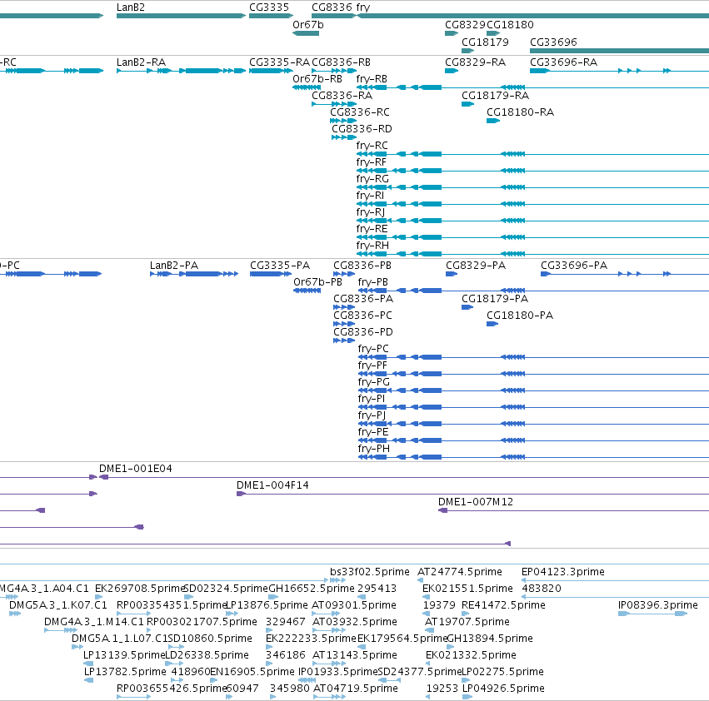
Task: Open the Or67b-PB protein label
Action: point(318,282)
